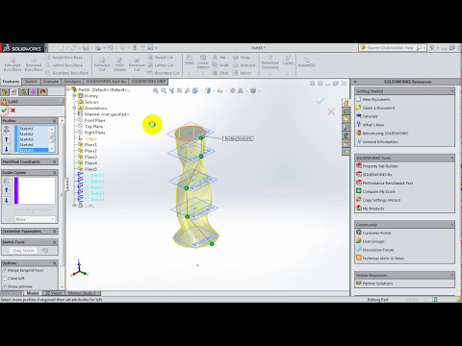This screenshot has width=462, height=346.
Task: Open the PropertyManager tab icon
Action: click(14, 92)
